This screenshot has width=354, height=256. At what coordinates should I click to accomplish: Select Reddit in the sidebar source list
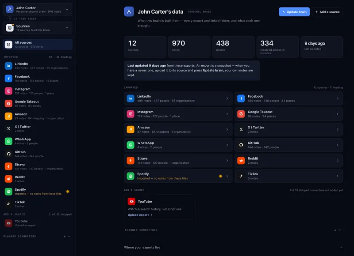pyautogui.click(x=38, y=179)
